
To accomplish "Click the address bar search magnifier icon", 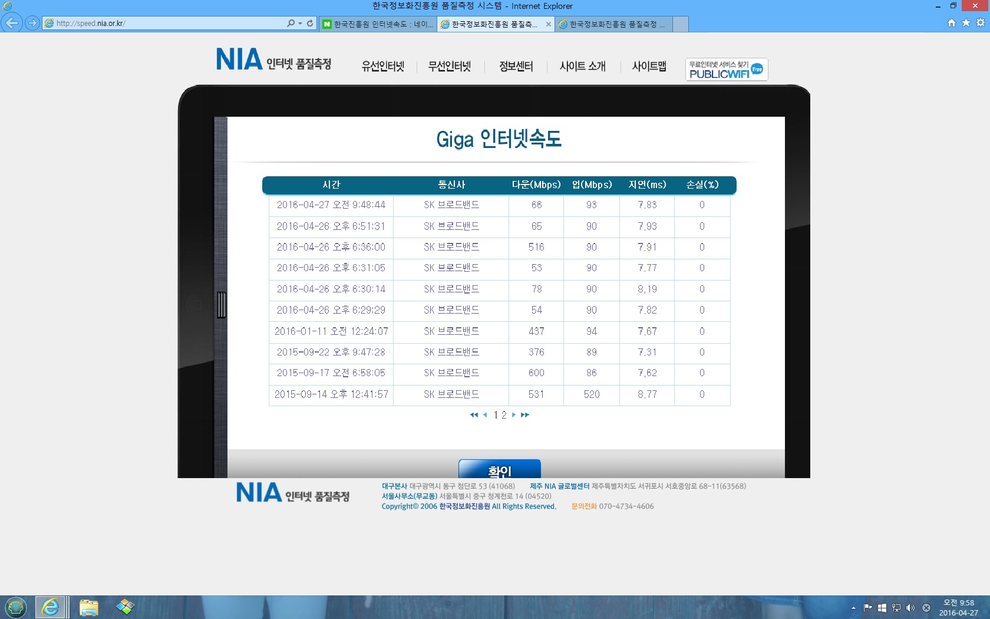I will [x=291, y=23].
